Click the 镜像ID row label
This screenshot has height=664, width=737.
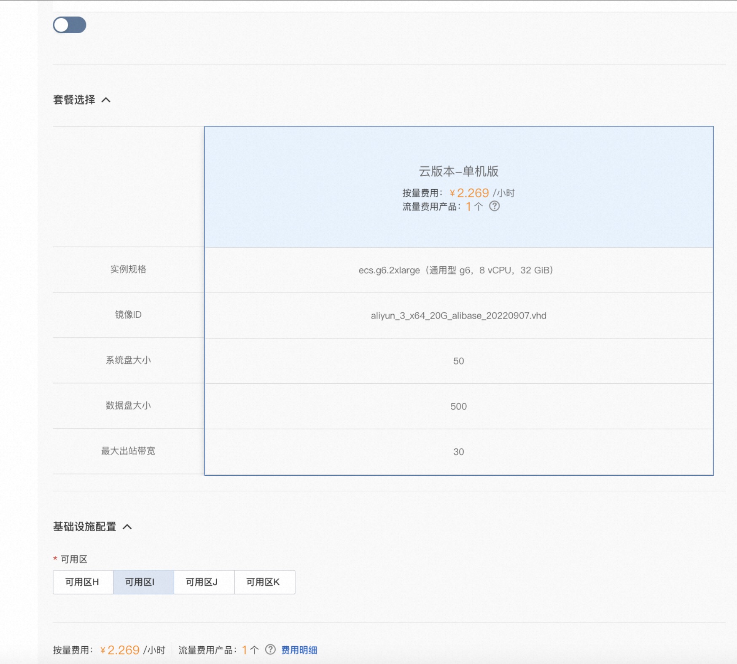tap(128, 315)
